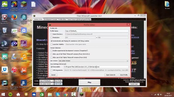Click the Save Profile button
This screenshot has width=174, height=97.
click(124, 75)
